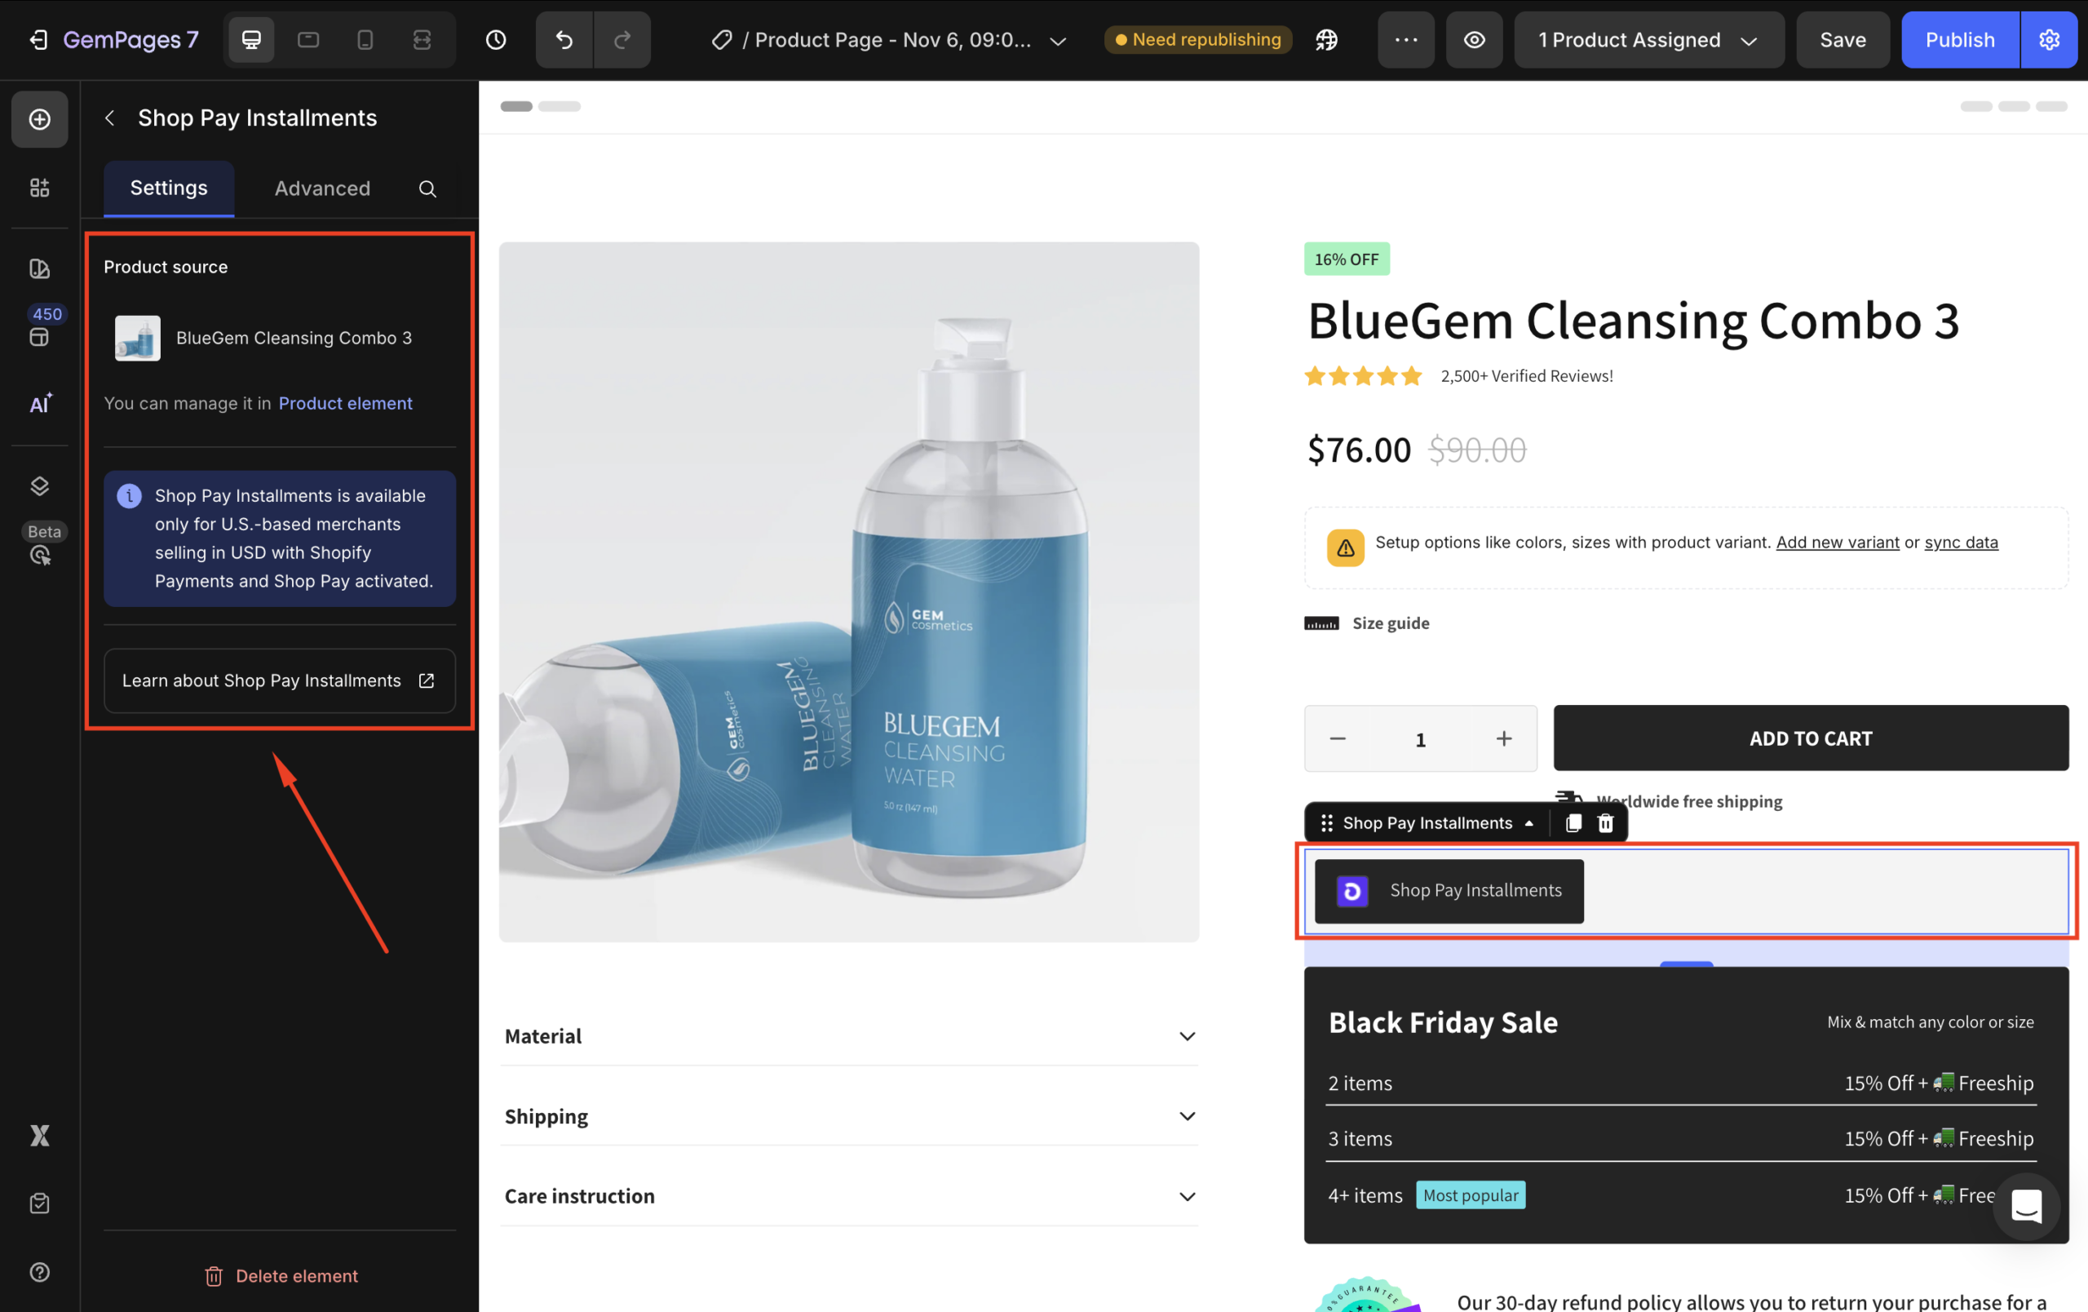Open the Product element link
2088x1312 pixels.
[345, 403]
